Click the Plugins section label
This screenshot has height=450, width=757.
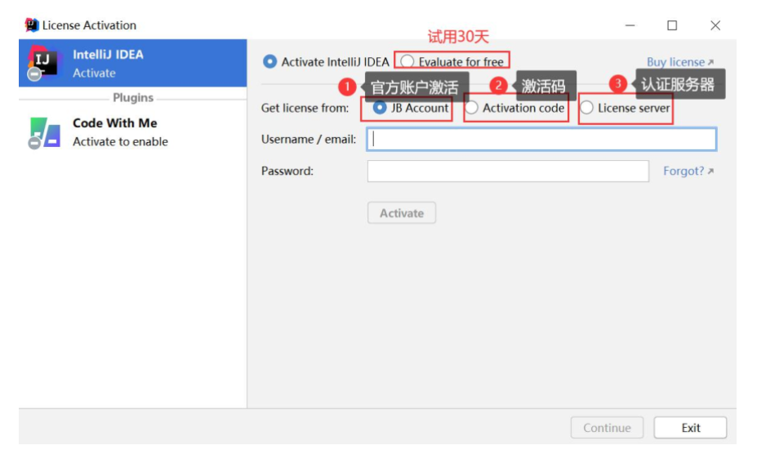click(133, 97)
